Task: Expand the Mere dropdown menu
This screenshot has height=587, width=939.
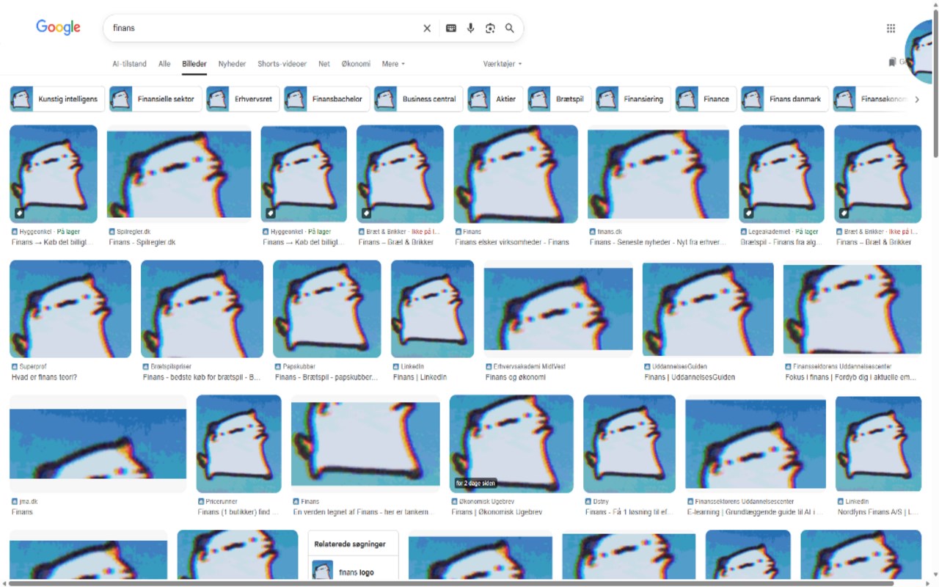Action: tap(393, 64)
